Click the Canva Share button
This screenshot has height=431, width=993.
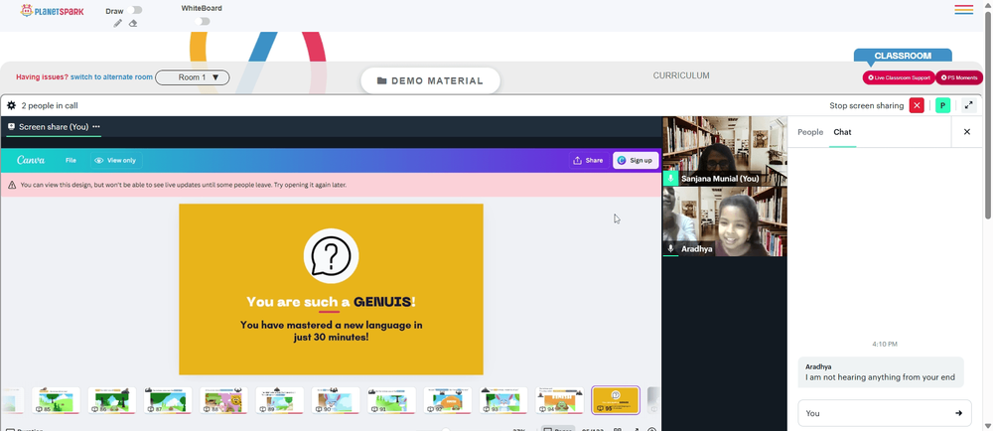point(588,160)
